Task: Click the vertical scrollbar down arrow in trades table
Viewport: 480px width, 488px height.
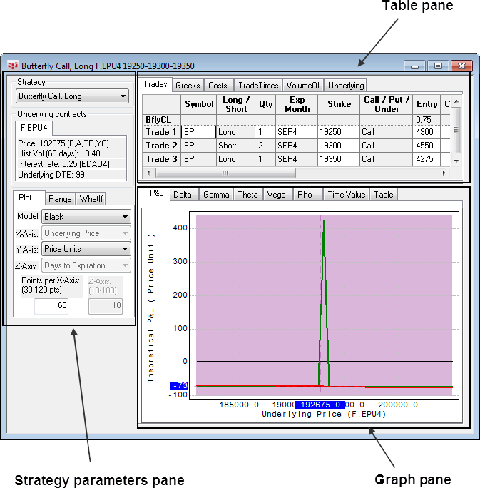Action: point(456,160)
